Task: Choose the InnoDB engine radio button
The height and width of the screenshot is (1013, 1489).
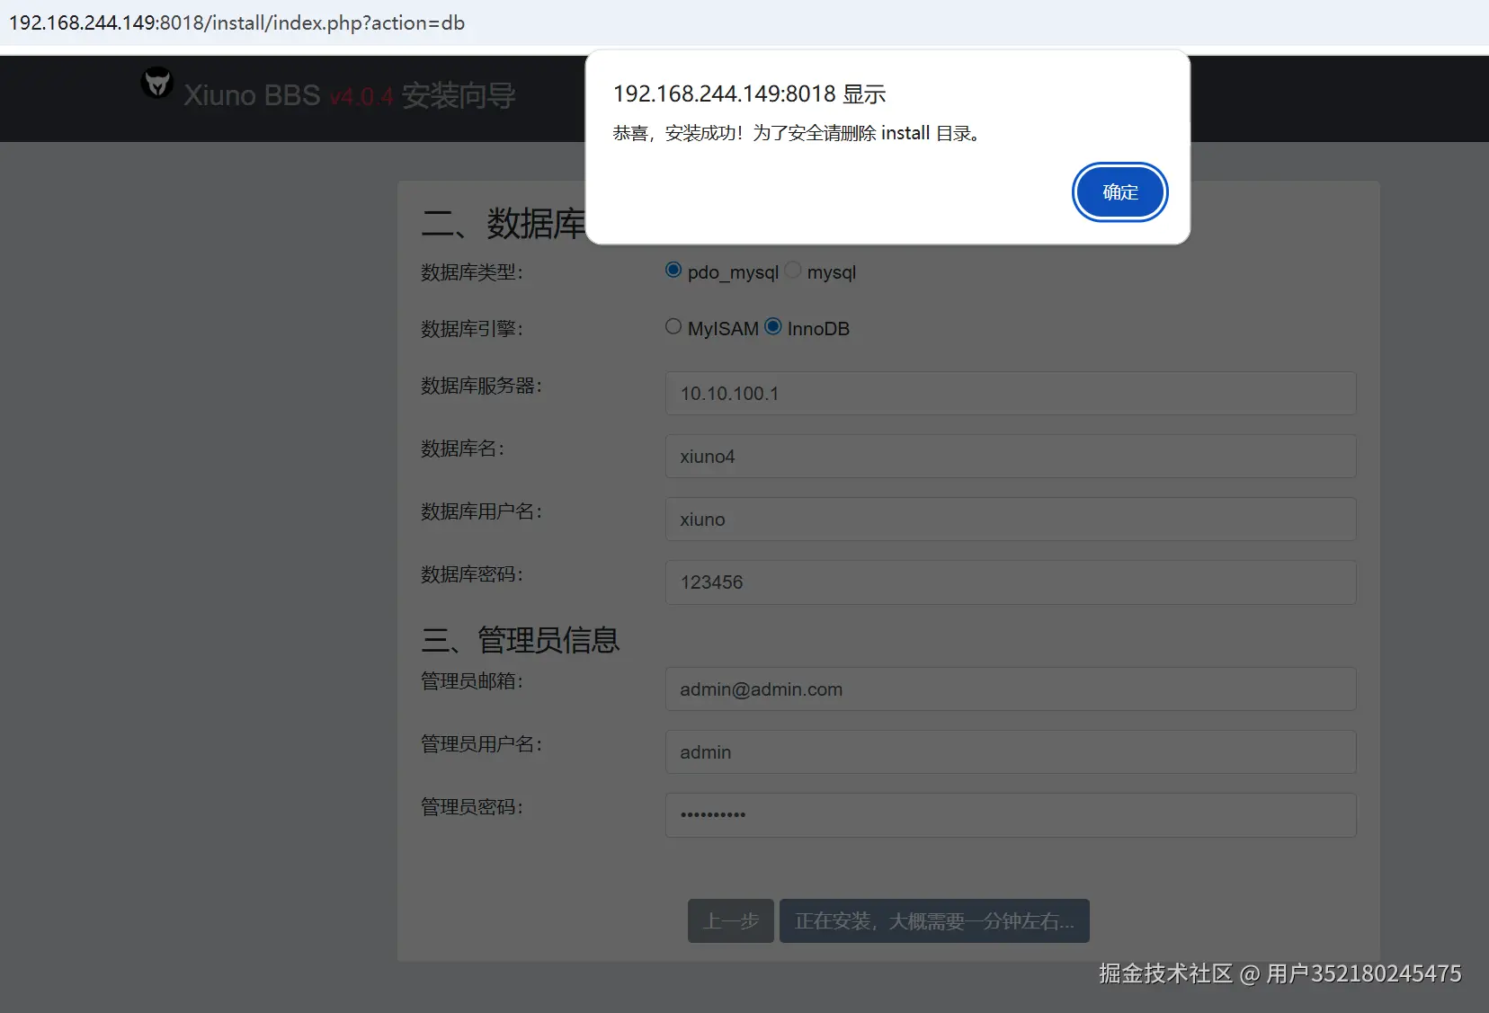Action: click(x=773, y=326)
